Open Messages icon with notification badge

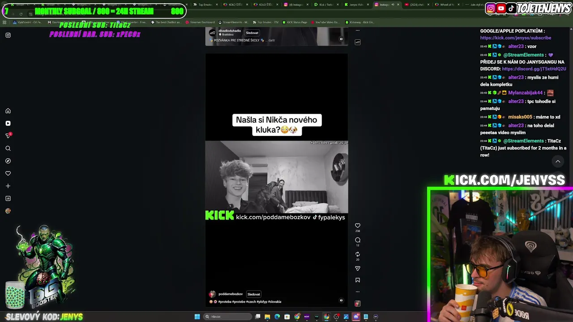tap(8, 136)
